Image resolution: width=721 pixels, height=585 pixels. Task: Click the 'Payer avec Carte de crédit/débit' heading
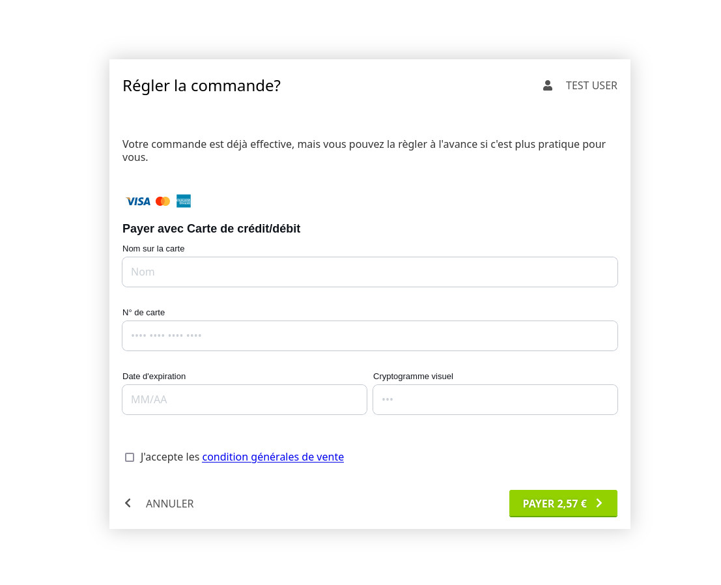(211, 229)
